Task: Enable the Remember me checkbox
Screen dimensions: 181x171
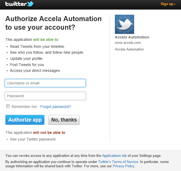Action: click(x=8, y=106)
